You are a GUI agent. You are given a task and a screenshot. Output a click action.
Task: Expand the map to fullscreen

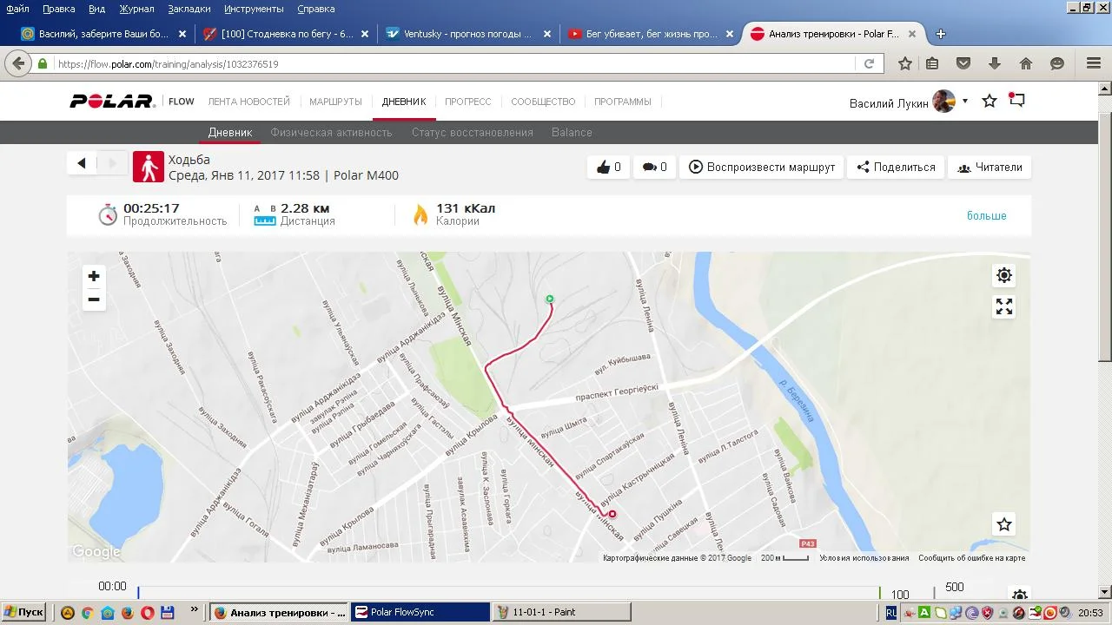(x=1003, y=306)
